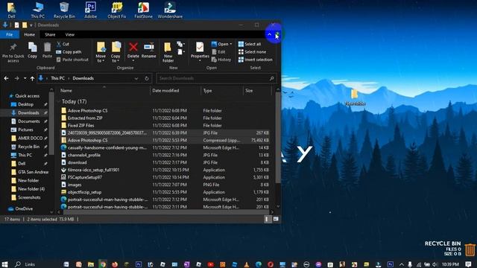Image resolution: width=477 pixels, height=268 pixels.
Task: Open FastStone desktop shortcut
Action: (x=143, y=10)
